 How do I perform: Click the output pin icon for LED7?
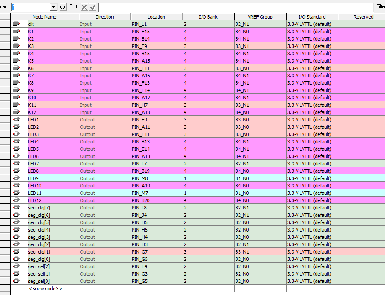coord(16,163)
